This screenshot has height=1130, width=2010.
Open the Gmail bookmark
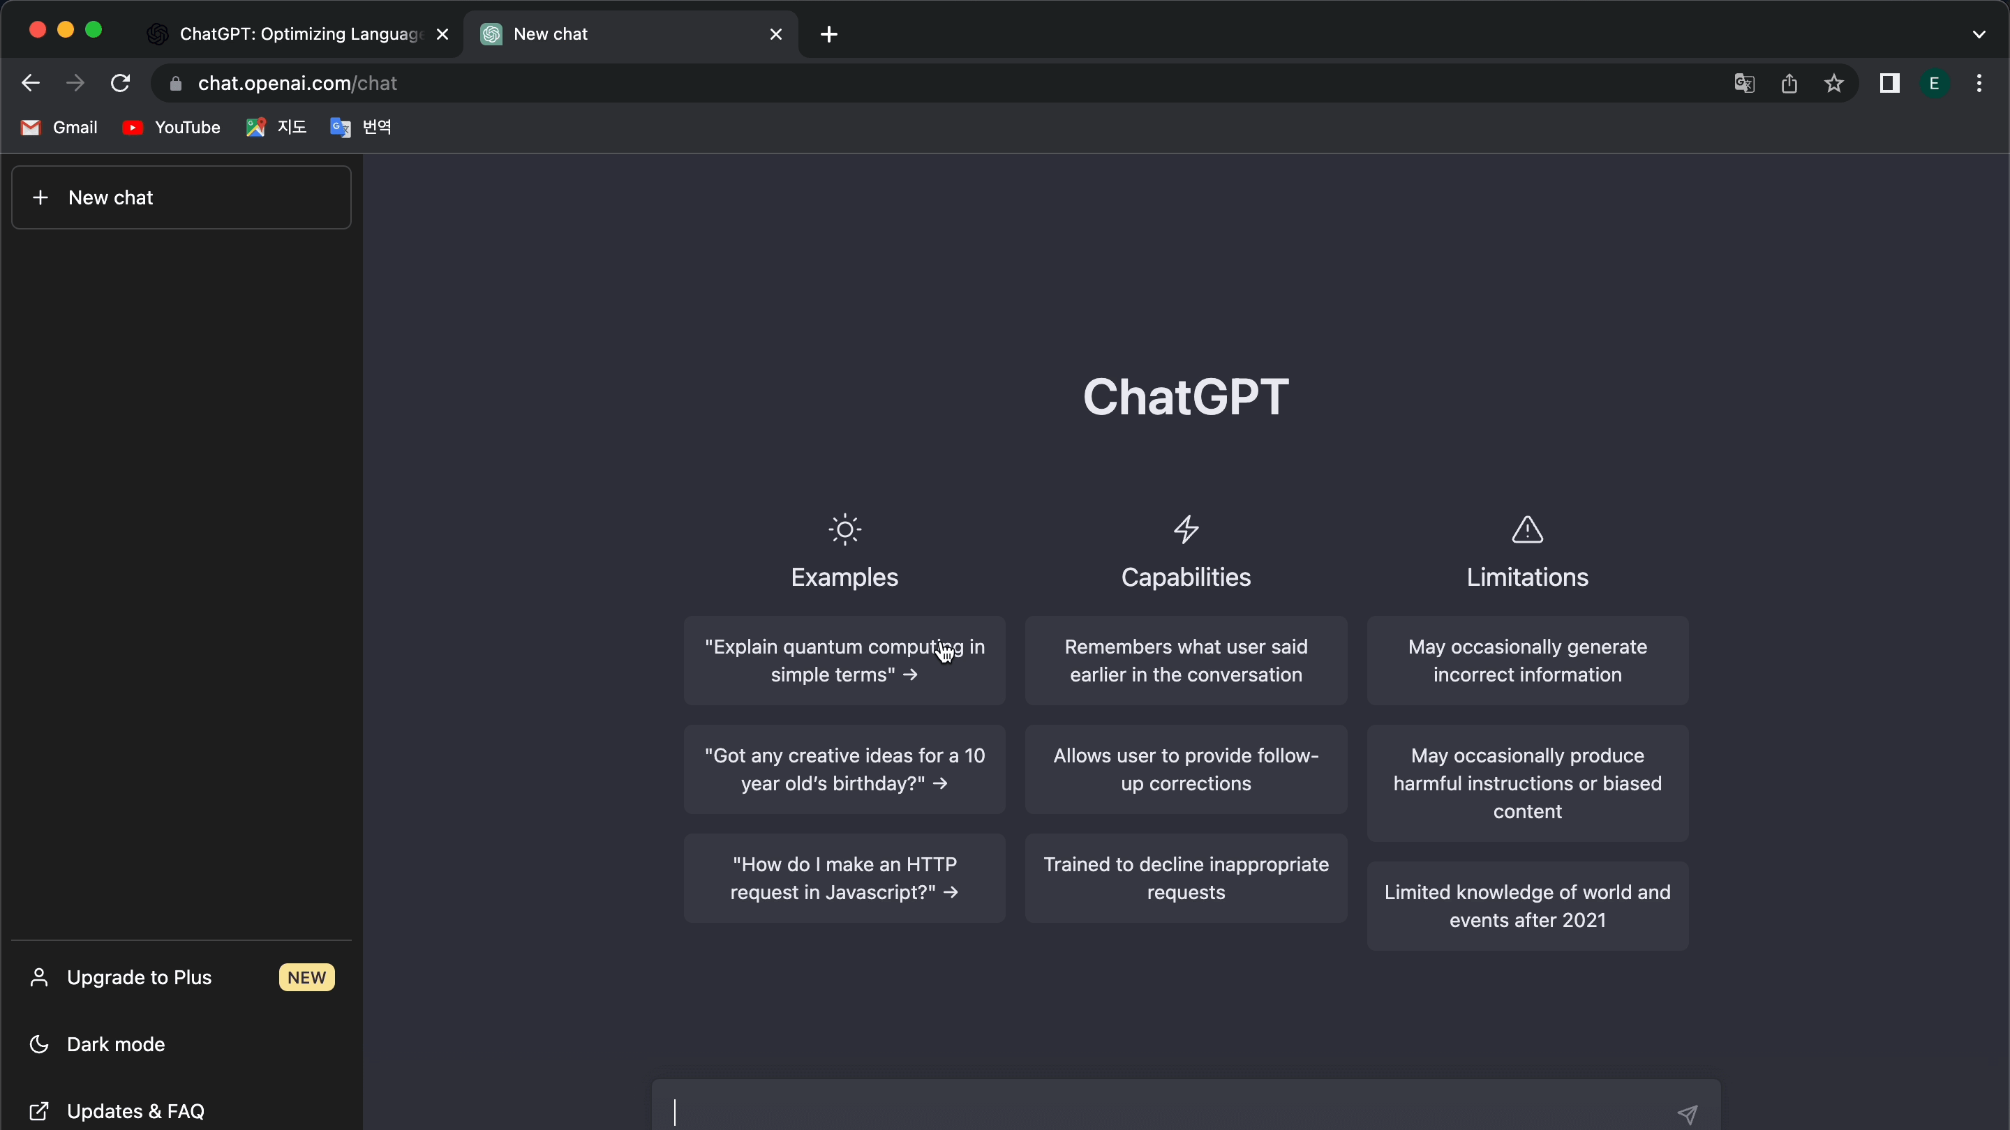pos(59,127)
